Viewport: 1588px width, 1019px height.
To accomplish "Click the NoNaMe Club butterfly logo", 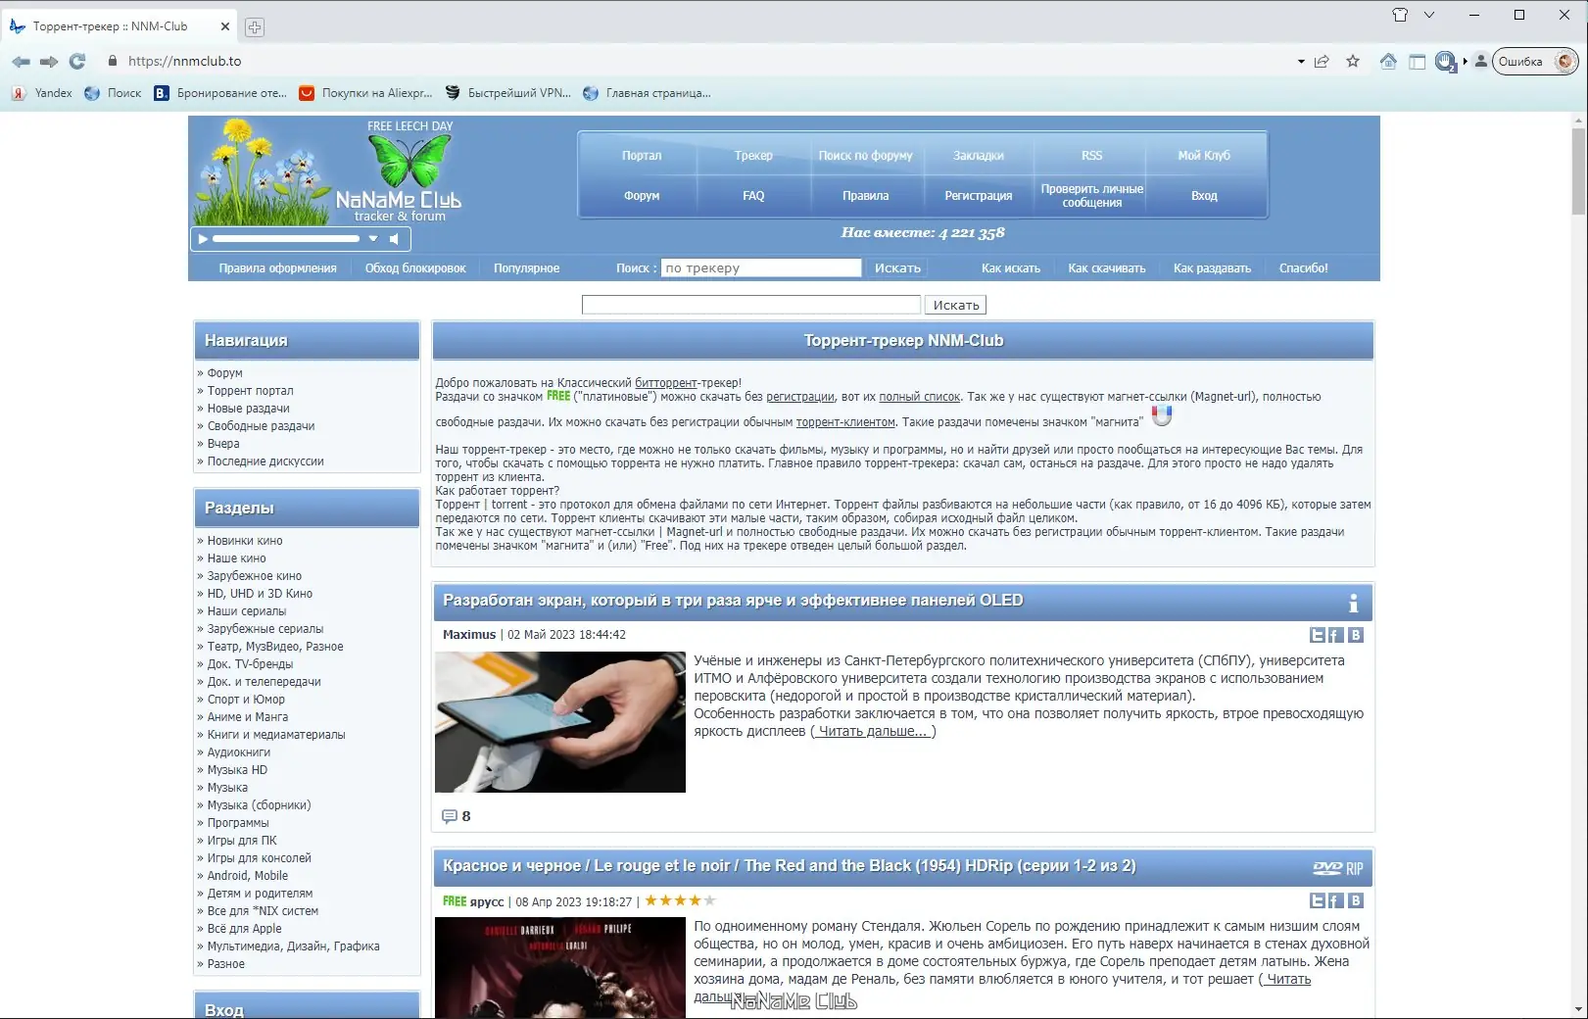I will click(408, 172).
